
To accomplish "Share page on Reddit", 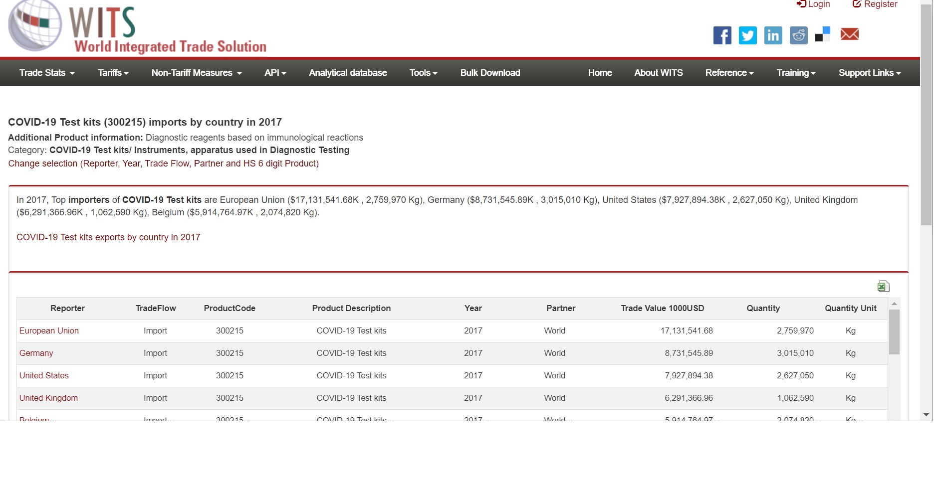I will [x=798, y=35].
